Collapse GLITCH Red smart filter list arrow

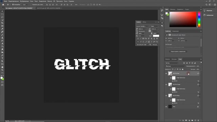pos(200,74)
